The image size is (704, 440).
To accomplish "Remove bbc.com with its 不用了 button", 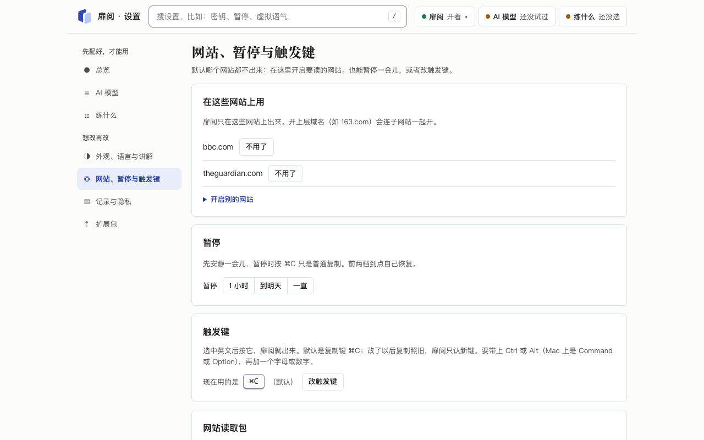I will tap(256, 147).
